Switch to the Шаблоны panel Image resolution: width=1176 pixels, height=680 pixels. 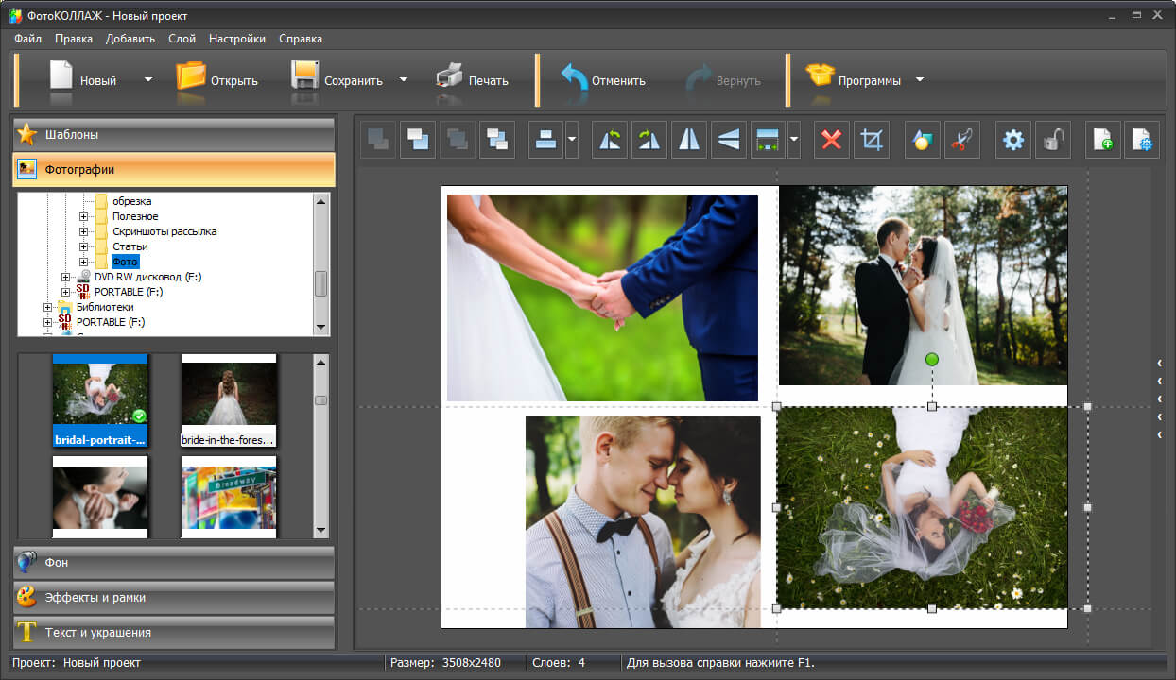(x=174, y=134)
